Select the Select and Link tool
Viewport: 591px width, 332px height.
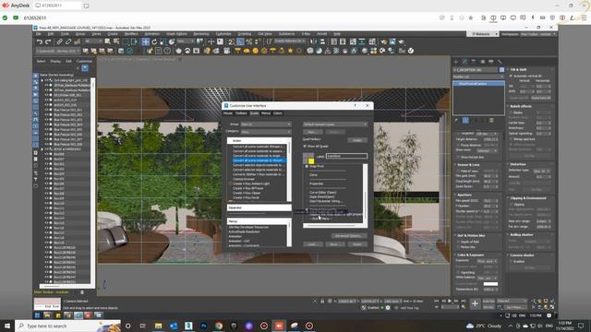59,41
